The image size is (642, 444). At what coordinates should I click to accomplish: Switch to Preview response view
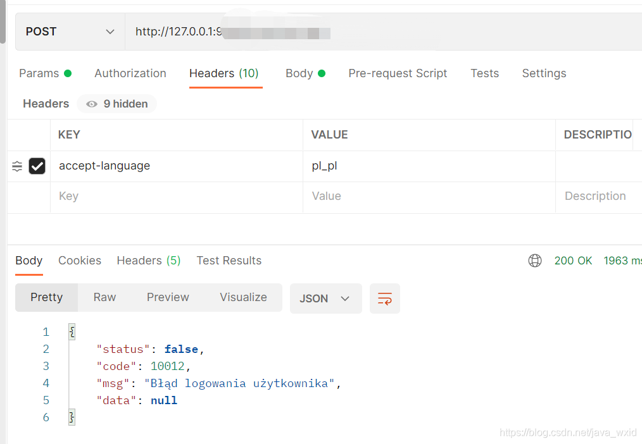pyautogui.click(x=168, y=297)
